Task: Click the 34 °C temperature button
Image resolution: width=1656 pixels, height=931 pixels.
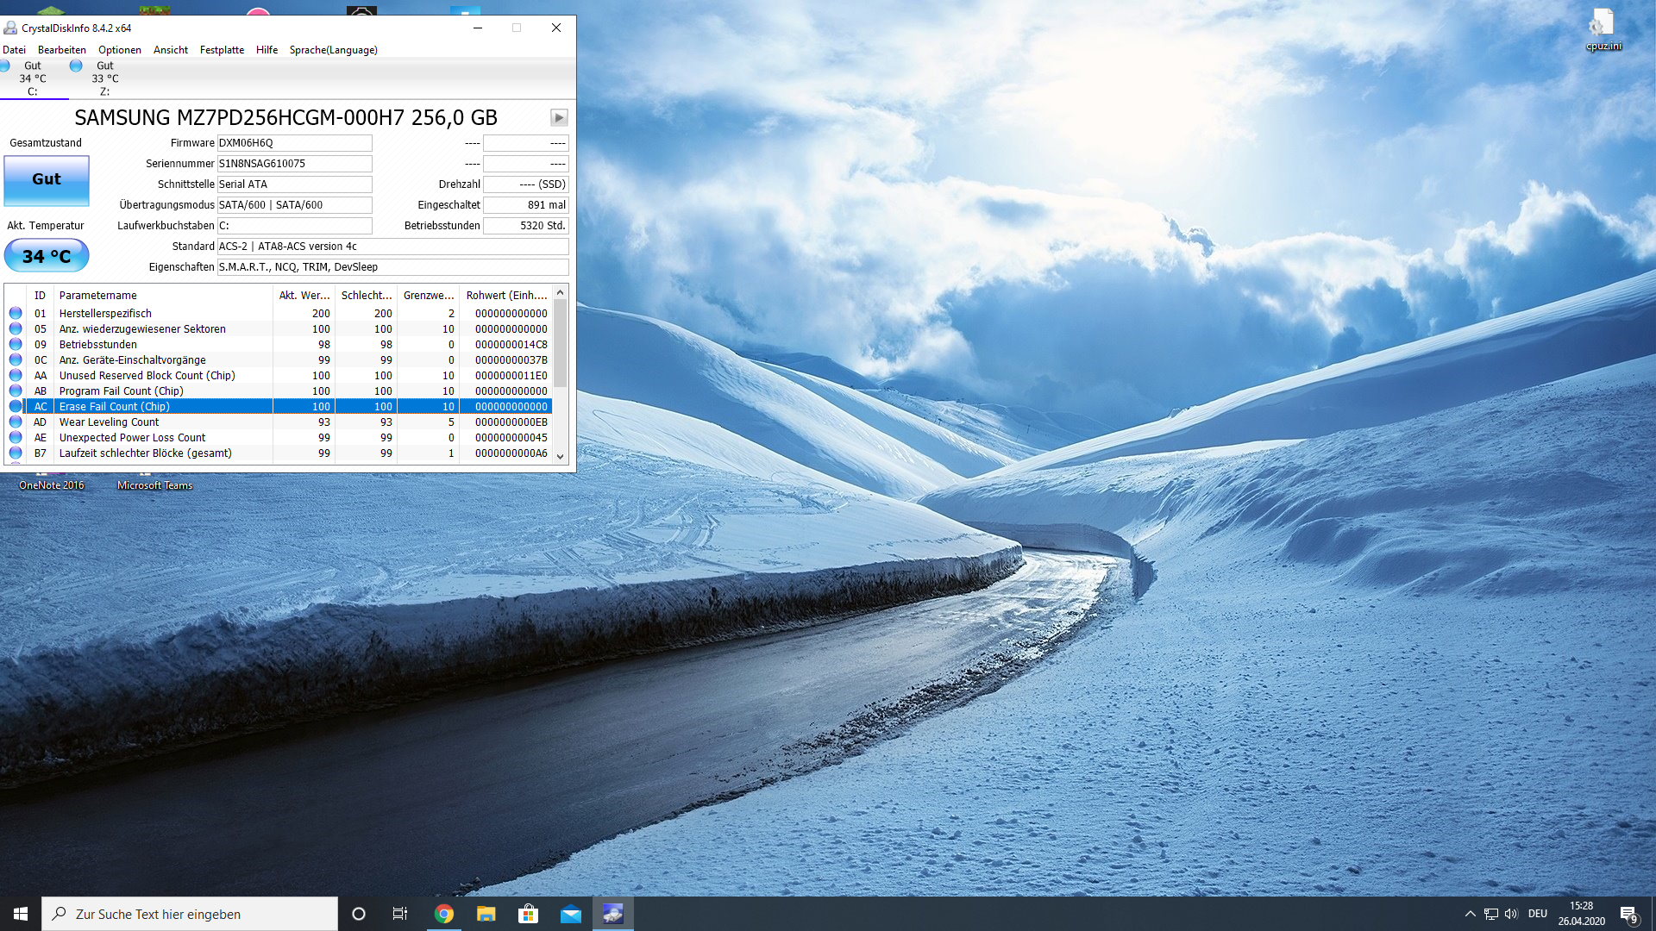Action: click(47, 256)
